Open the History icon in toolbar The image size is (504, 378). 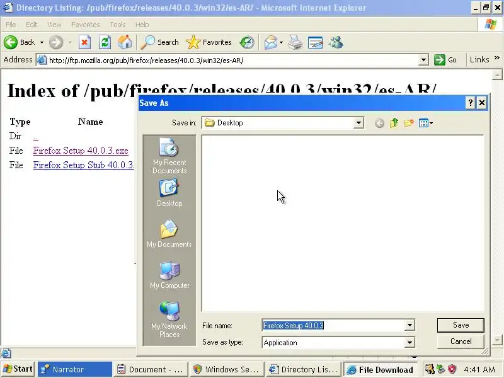coord(247,42)
